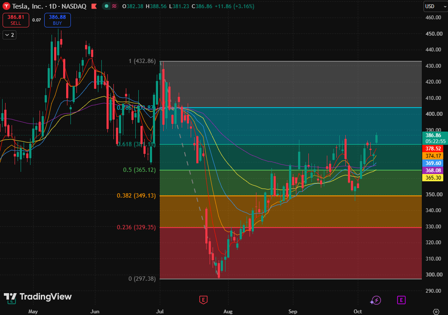
Task: Click the 410.00 price axis label
Action: (433, 98)
